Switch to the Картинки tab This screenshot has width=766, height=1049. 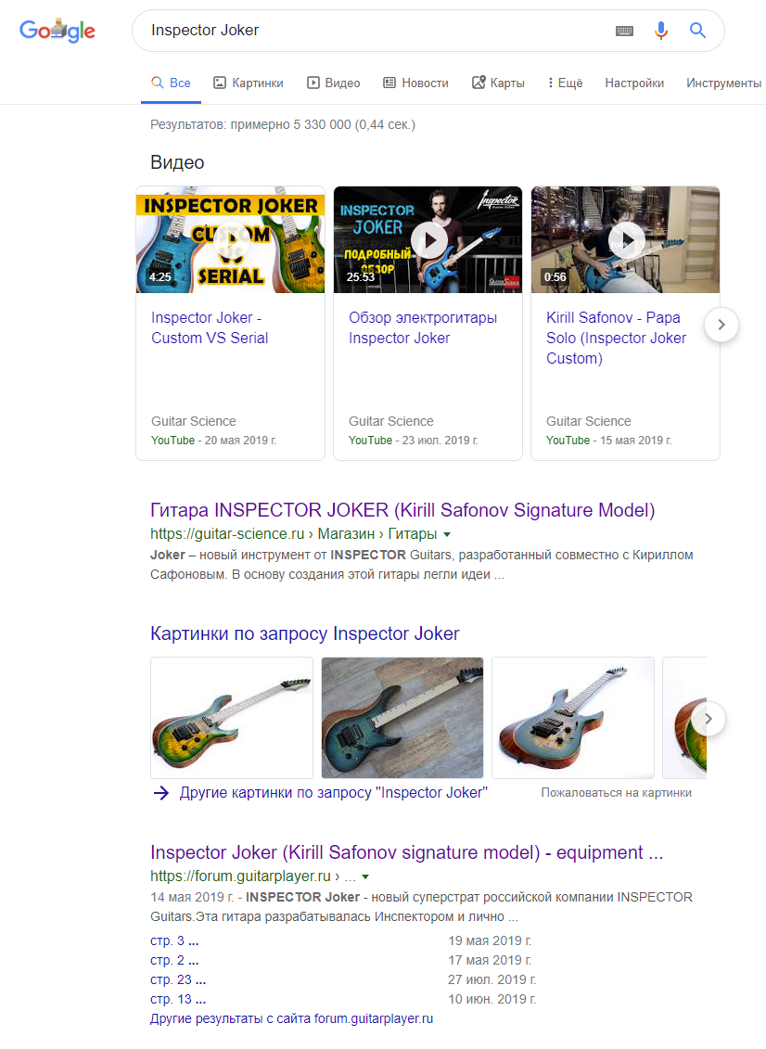point(249,83)
